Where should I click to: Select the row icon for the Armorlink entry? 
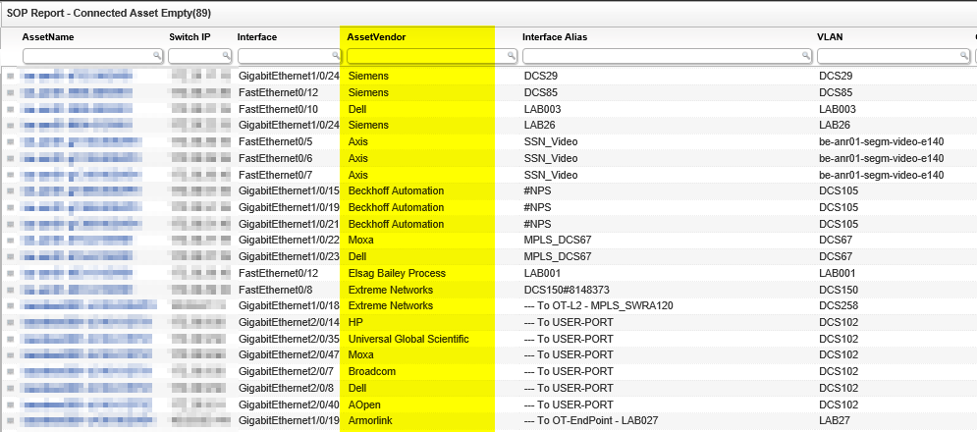(x=11, y=421)
